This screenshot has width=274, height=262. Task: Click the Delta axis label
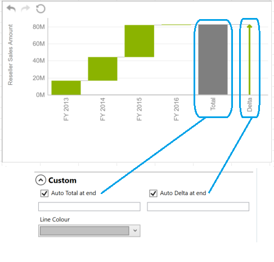[x=249, y=105]
